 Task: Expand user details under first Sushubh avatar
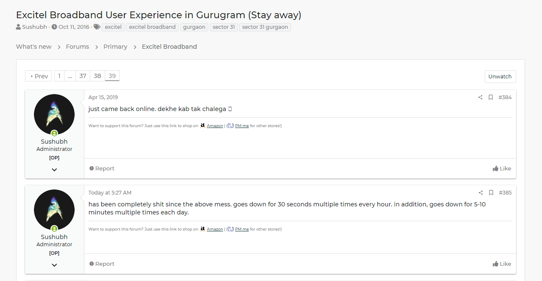(x=54, y=170)
